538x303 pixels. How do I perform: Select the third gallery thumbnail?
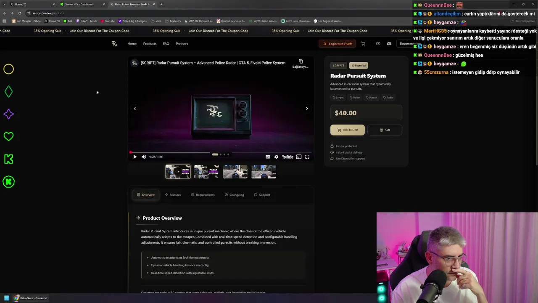click(235, 172)
